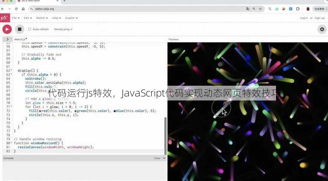Screen dimensions: 328x181
Task: Select the sketch.js file tab
Action: coord(20,40)
